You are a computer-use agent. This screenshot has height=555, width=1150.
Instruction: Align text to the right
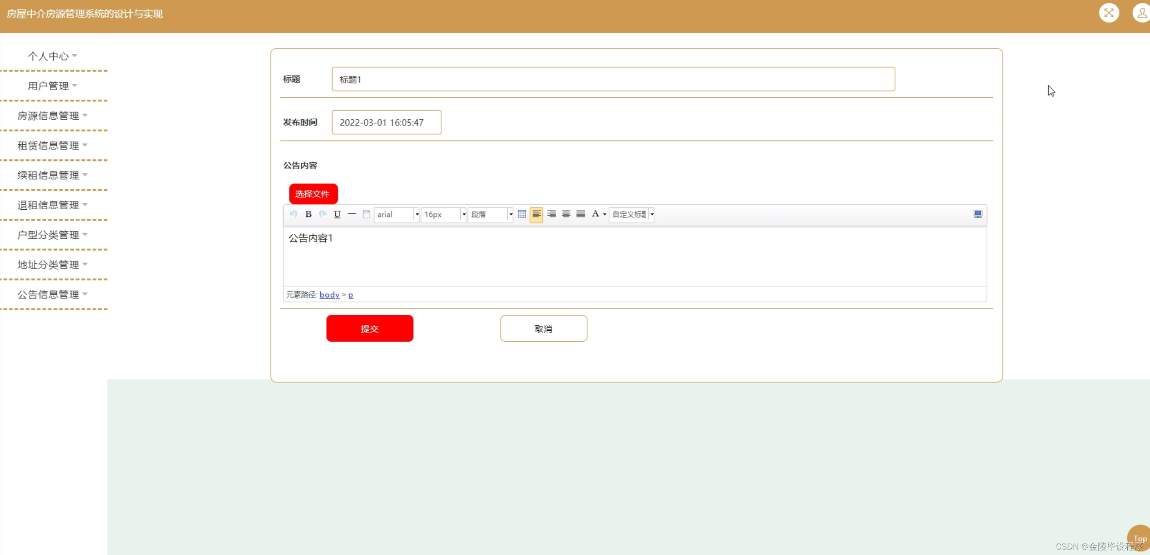point(551,214)
